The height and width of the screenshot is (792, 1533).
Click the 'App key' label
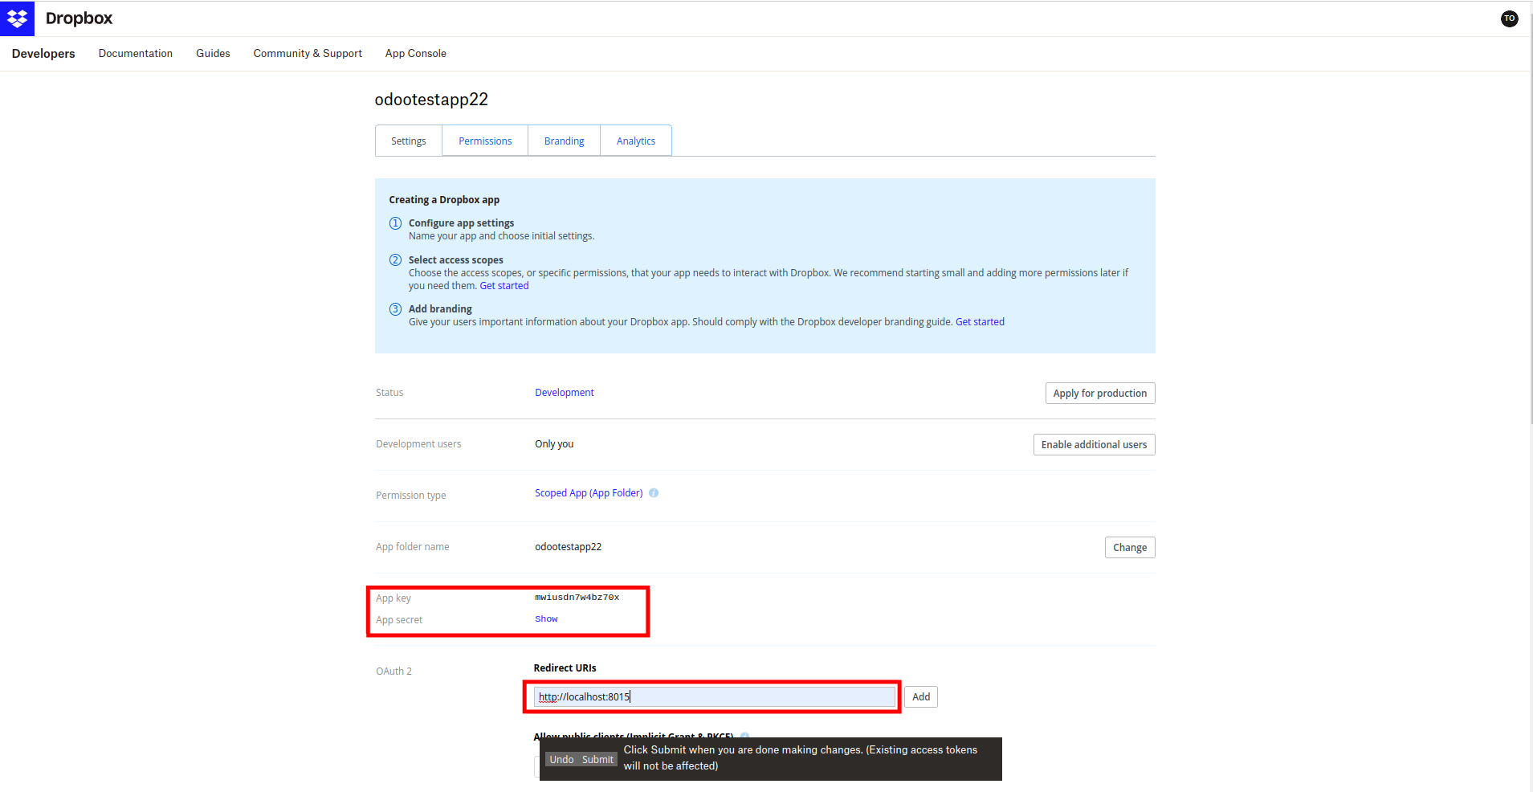(393, 598)
